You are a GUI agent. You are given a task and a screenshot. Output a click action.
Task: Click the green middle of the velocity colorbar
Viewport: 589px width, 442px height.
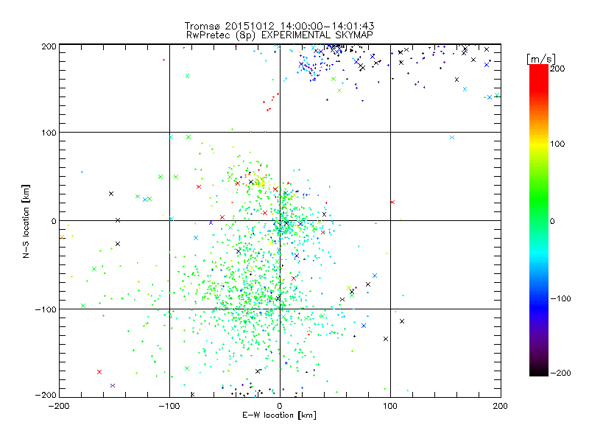click(x=539, y=211)
